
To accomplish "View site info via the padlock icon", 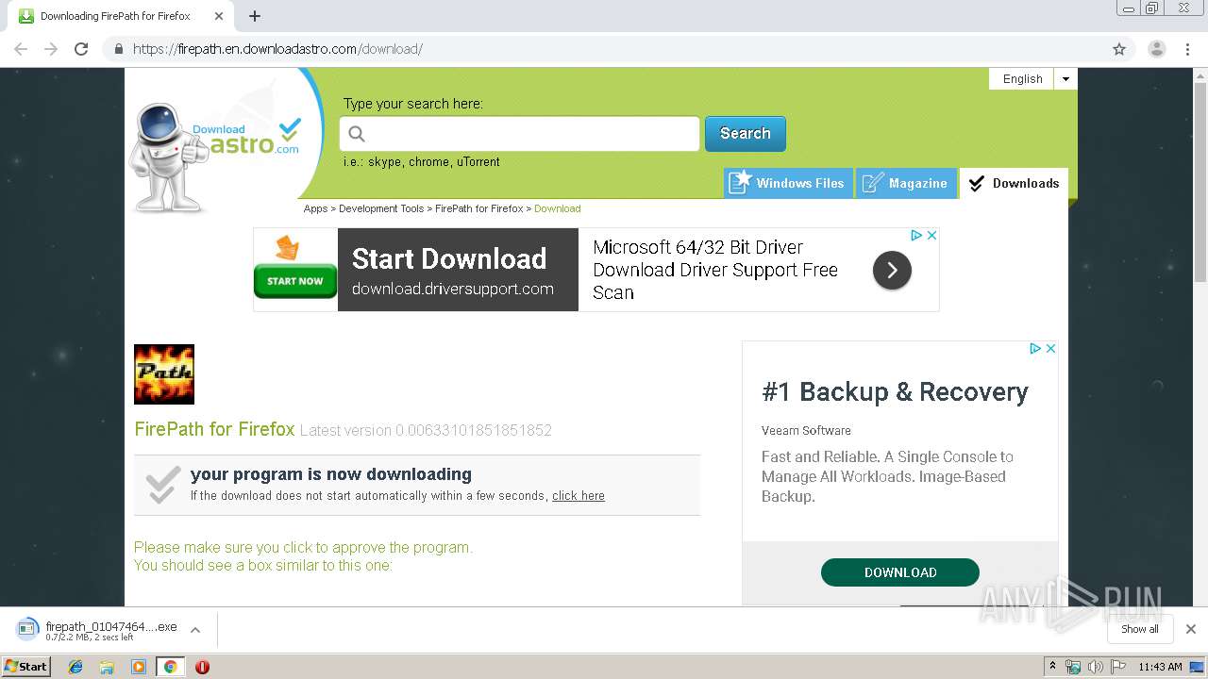I will 118,49.
